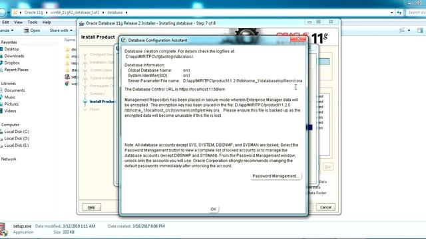The image size is (426, 239).
Task: Change view icon in Explorer toolbar
Action: (402, 31)
